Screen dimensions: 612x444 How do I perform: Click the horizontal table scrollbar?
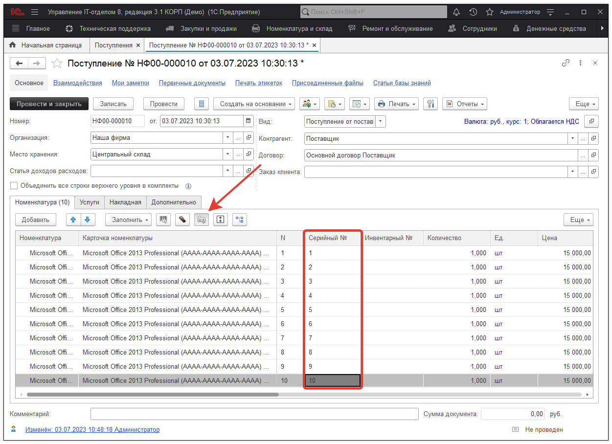[153, 395]
